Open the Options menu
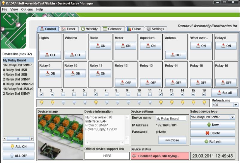240x163 pixels. point(27,10)
